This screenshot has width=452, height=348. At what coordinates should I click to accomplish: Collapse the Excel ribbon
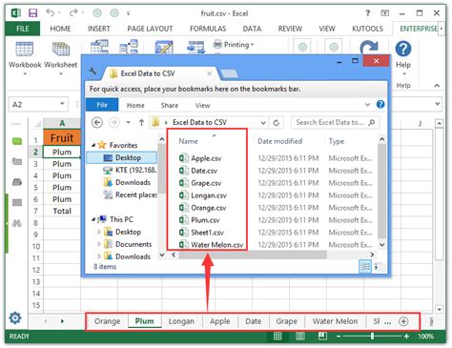(x=437, y=86)
